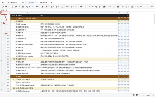Screen dimensions: 155x97
Task: Click the redo arrow icon
Action: tap(16, 7)
